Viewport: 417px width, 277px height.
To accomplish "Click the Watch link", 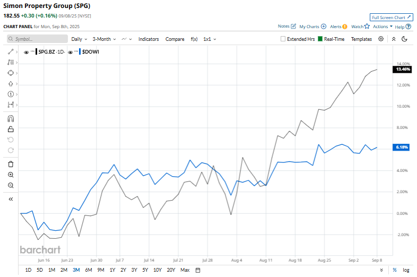I will click(357, 27).
